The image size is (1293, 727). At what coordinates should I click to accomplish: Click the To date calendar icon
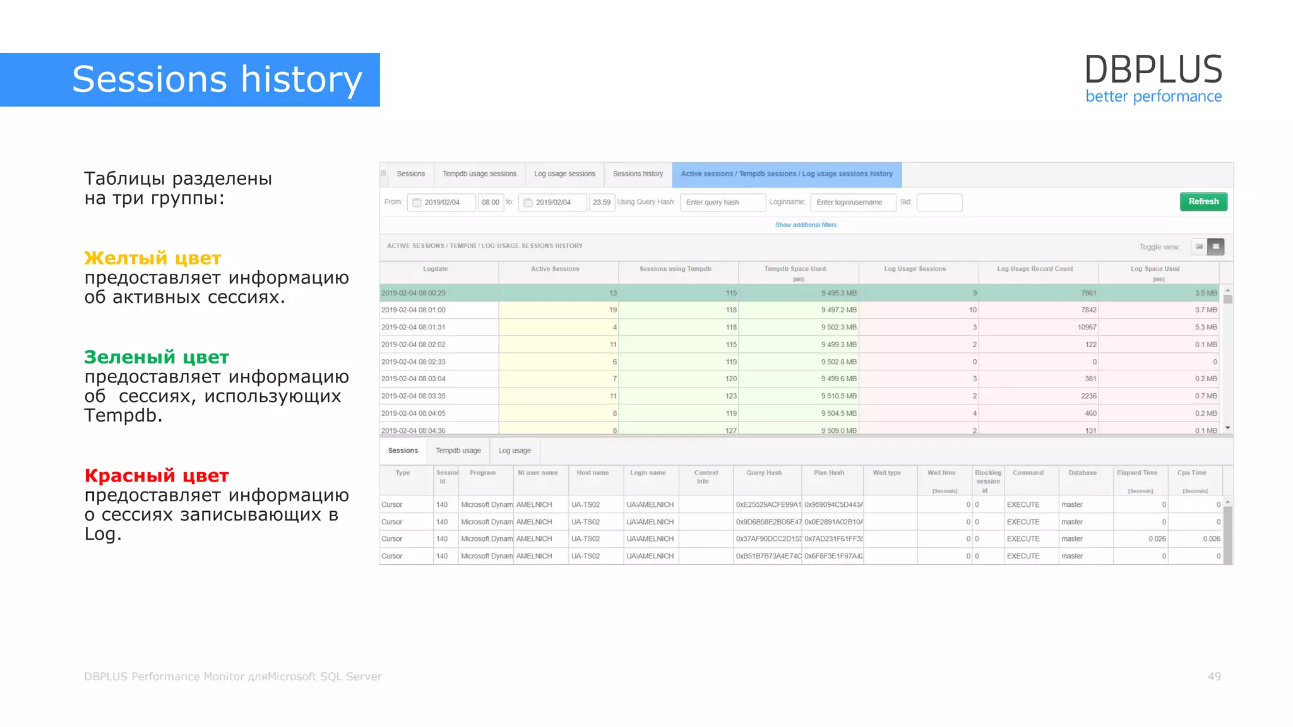[528, 203]
